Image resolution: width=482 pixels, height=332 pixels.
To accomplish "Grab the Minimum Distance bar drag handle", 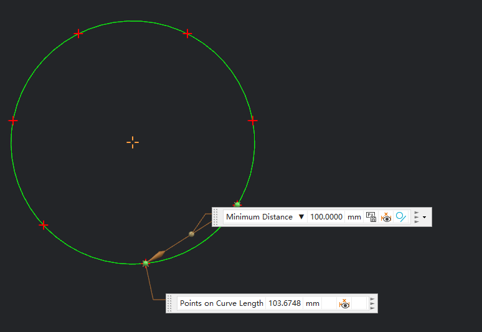I will click(x=216, y=217).
